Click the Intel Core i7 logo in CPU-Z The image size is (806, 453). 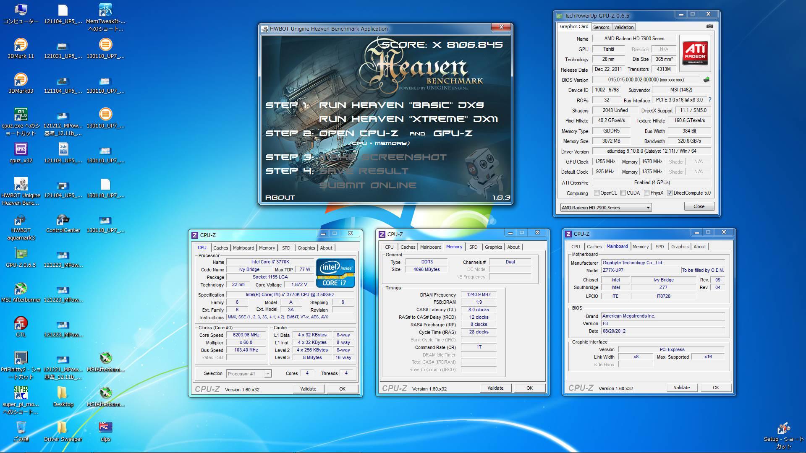[x=336, y=273]
